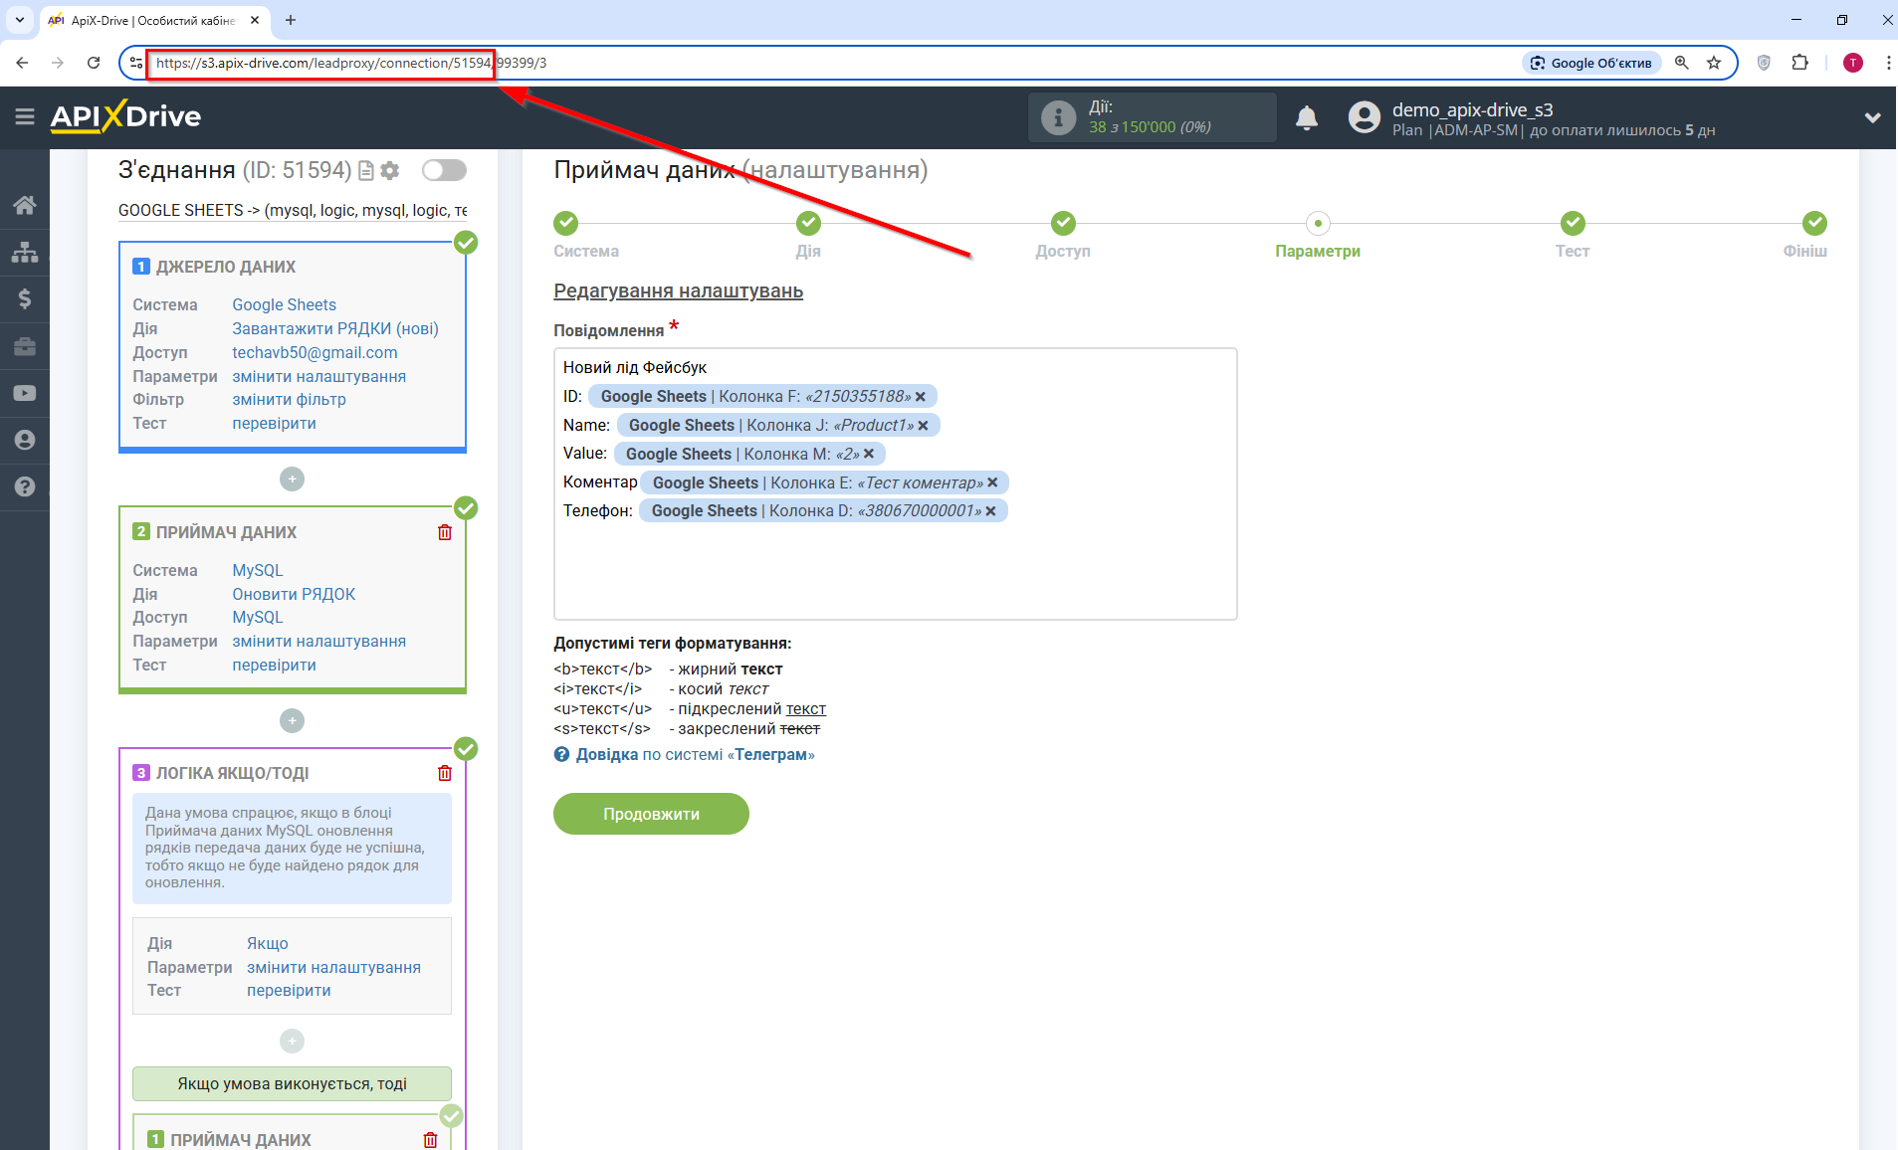Open the Chrome three-dot menu
The width and height of the screenshot is (1898, 1150).
tap(1887, 63)
